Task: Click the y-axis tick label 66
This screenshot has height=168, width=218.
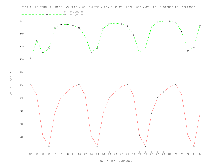Action: click(x=21, y=150)
